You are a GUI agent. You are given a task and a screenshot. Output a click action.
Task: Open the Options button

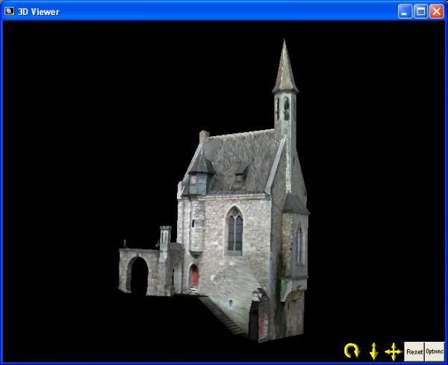point(435,352)
